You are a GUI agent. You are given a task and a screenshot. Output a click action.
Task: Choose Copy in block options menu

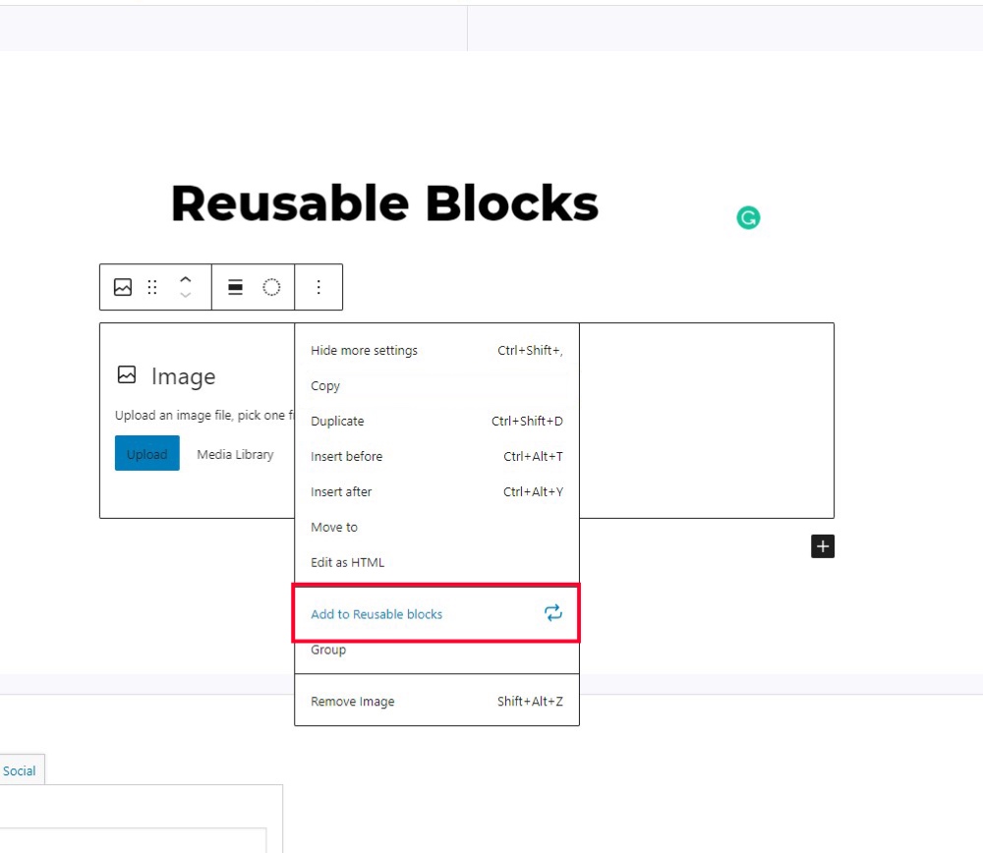pyautogui.click(x=325, y=386)
